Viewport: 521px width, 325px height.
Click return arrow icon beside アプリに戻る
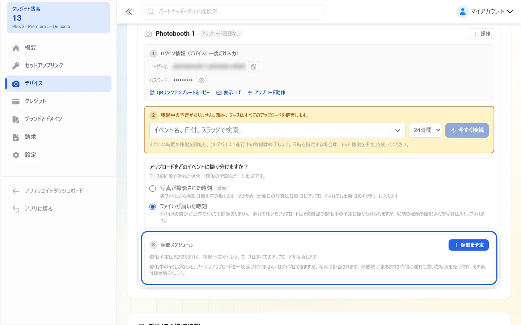[x=16, y=209]
